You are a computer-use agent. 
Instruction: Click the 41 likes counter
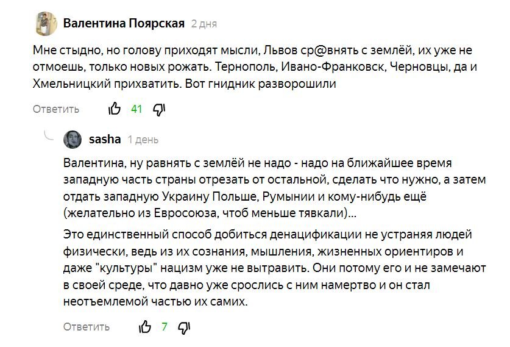pos(136,109)
